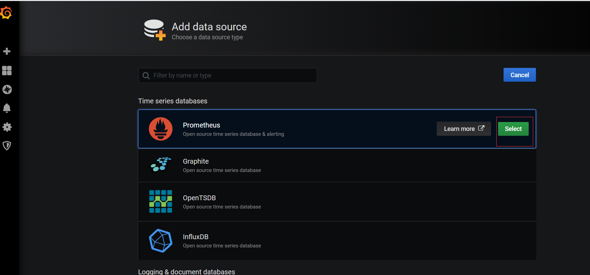Viewport: 590px width, 275px height.
Task: Click the Graphite logo icon
Action: pyautogui.click(x=161, y=165)
